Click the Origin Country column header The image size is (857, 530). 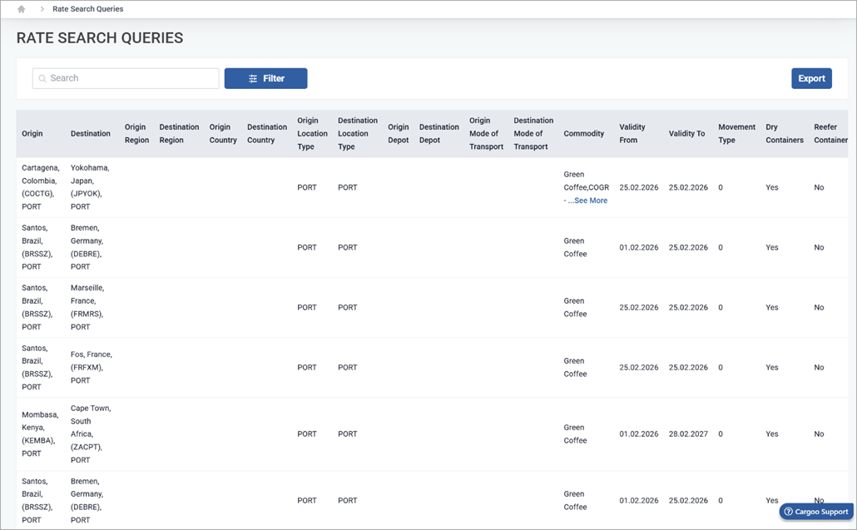pos(223,133)
